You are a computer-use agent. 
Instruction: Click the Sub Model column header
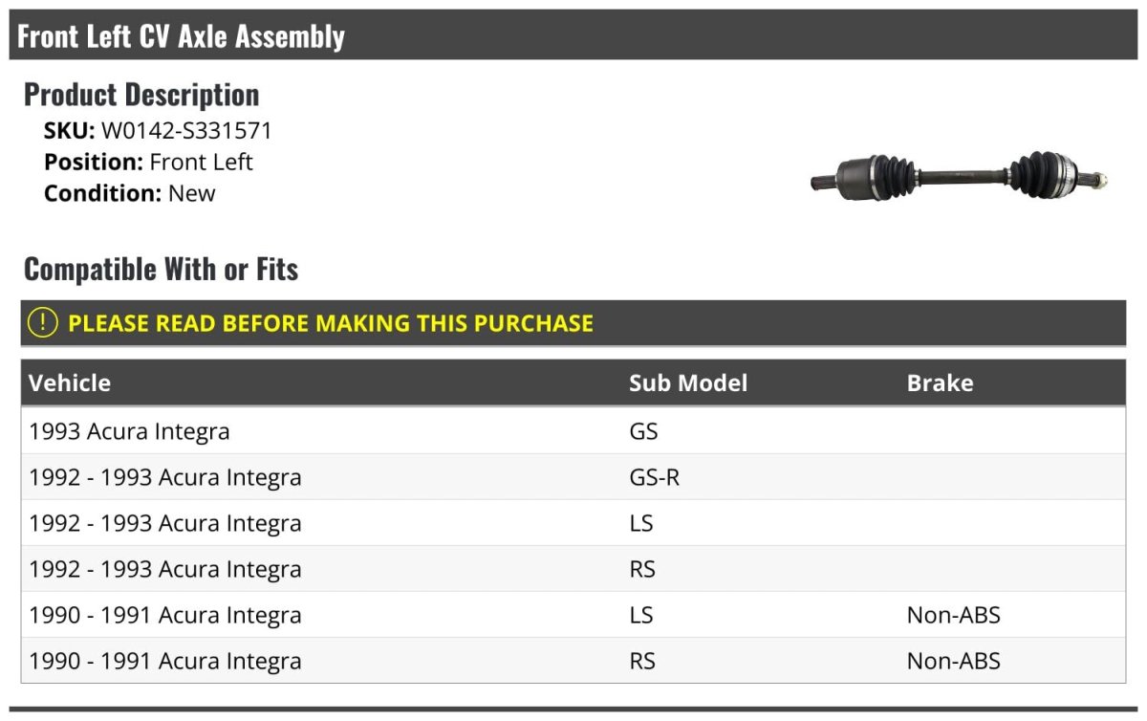point(687,383)
